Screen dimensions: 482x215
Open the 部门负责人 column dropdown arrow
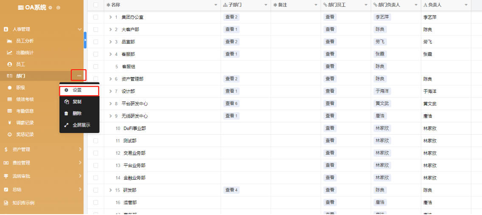(416, 5)
